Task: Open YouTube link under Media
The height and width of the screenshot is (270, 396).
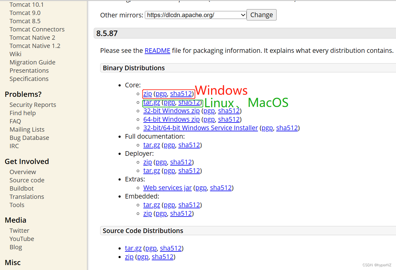Action: (x=22, y=239)
